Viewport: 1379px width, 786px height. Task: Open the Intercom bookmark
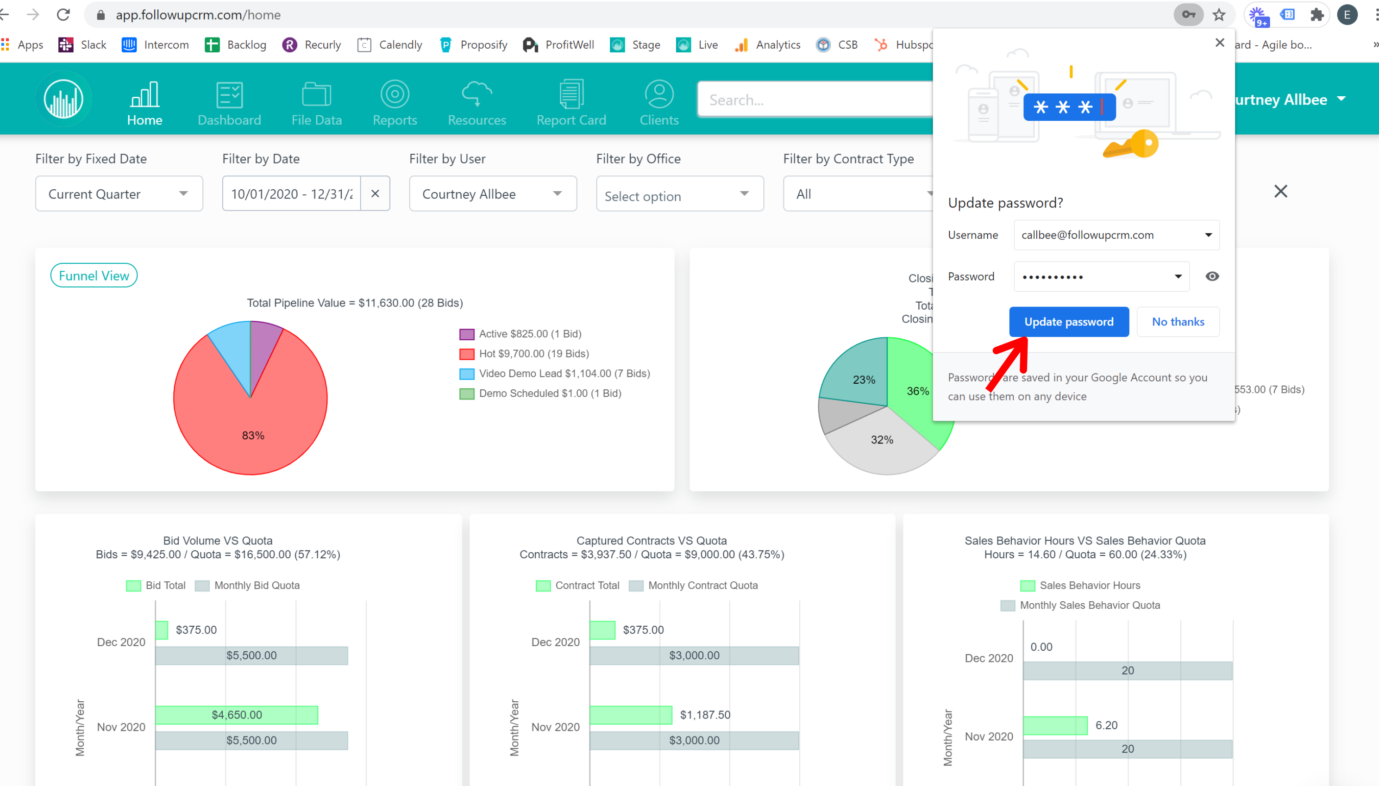pos(156,45)
